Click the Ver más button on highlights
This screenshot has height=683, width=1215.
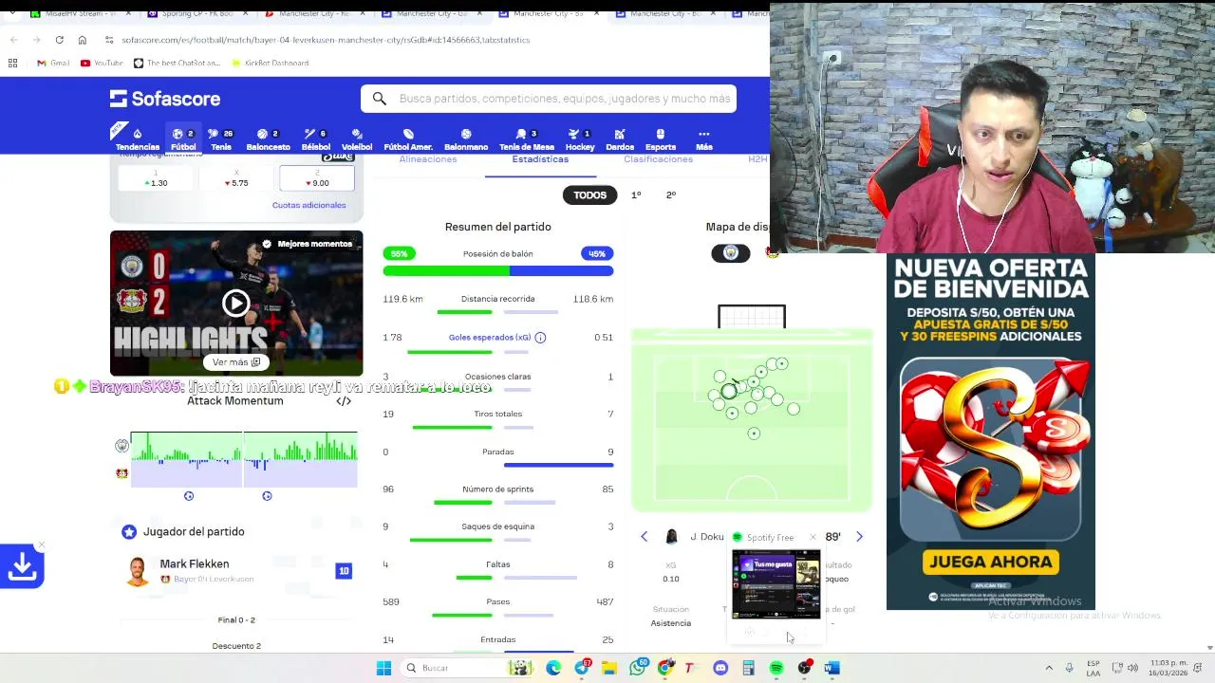coord(236,362)
